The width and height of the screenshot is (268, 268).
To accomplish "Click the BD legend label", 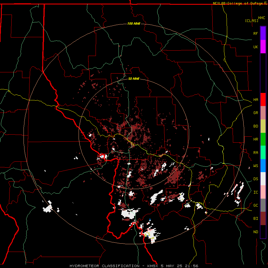I will pos(255,126).
